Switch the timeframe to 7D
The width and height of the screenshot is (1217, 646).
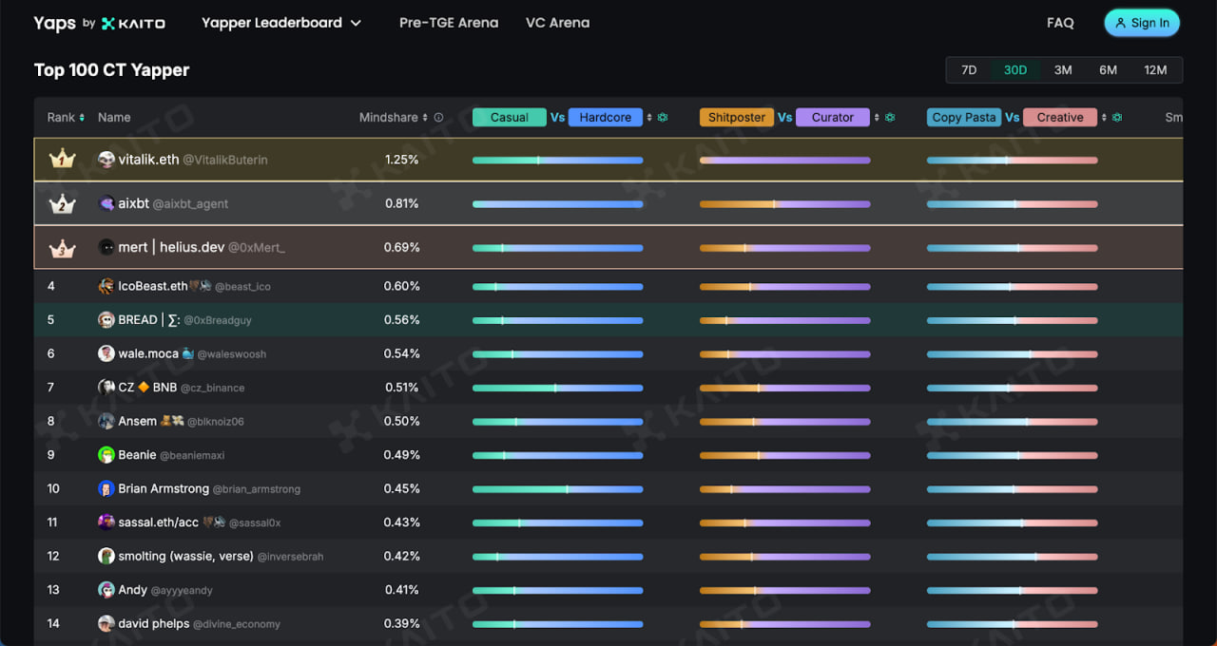point(968,69)
